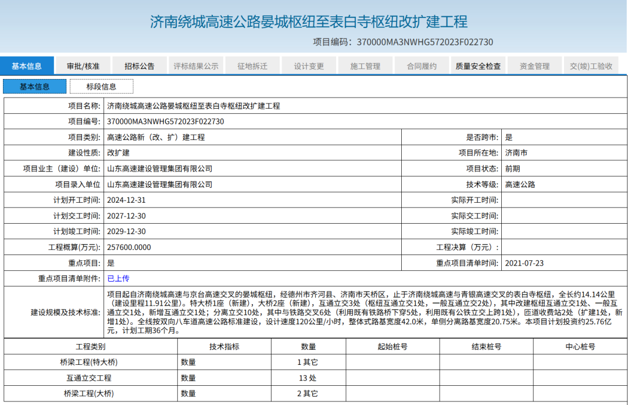628x405 pixels.
Task: Switch to the 标段信息 sub-tab
Action: point(101,87)
